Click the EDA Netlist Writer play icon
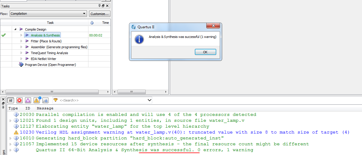The image size is (362, 155). [x=27, y=59]
